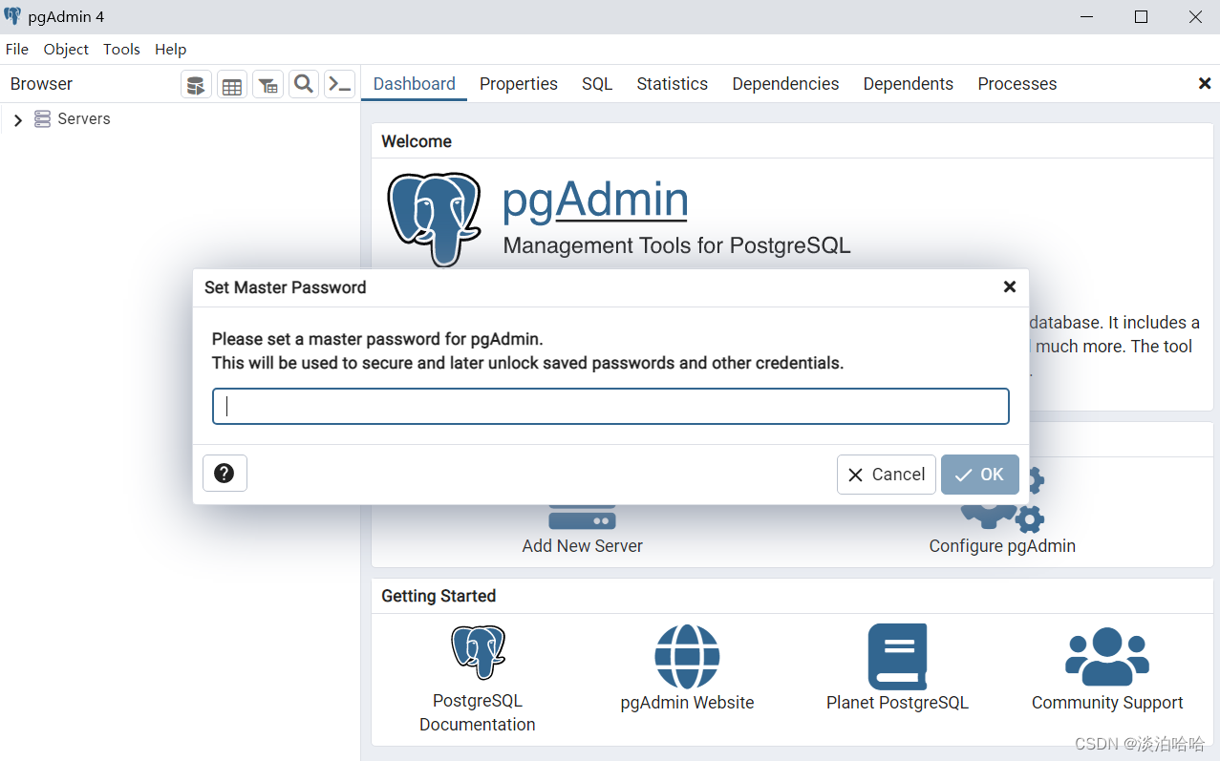Image resolution: width=1220 pixels, height=761 pixels.
Task: Open the Community Support people icon
Action: (1107, 656)
